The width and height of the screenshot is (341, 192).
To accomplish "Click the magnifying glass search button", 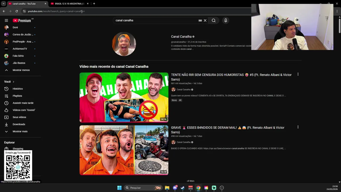I will tap(214, 20).
